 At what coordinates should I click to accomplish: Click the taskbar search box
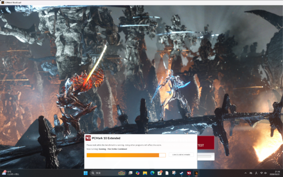(108, 173)
